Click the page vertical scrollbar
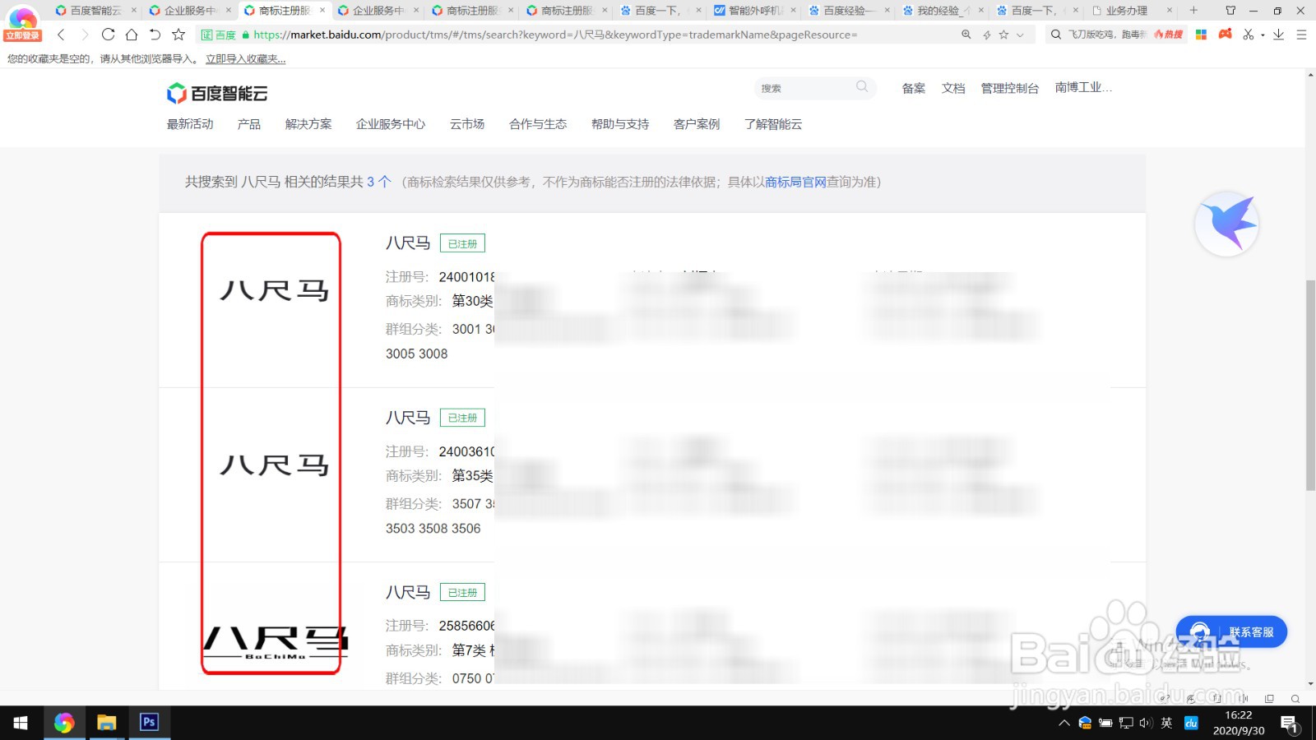The height and width of the screenshot is (740, 1316). [x=1310, y=385]
